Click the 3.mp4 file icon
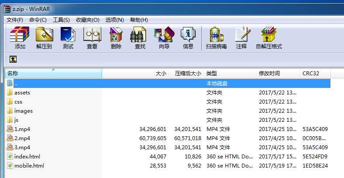The width and height of the screenshot is (344, 178). pyautogui.click(x=10, y=148)
